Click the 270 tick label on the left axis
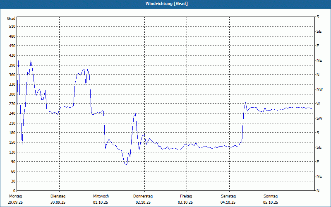The height and width of the screenshot is (207, 331). coord(12,104)
